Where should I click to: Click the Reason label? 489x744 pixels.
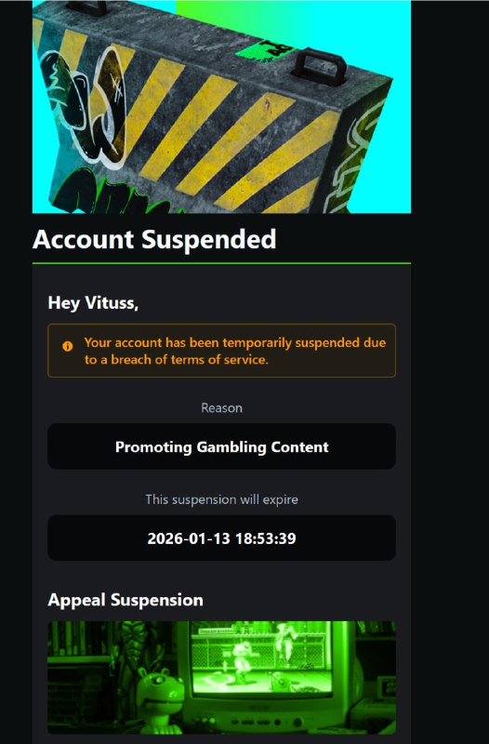pos(221,408)
